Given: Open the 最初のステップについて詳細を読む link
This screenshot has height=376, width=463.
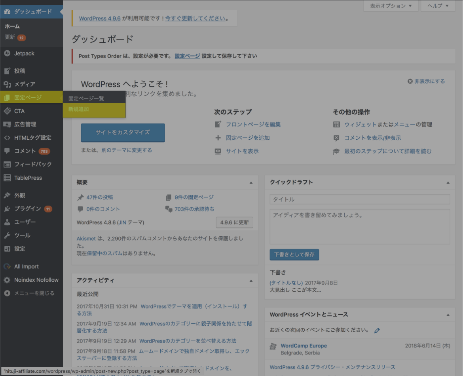Looking at the screenshot, I should [388, 151].
